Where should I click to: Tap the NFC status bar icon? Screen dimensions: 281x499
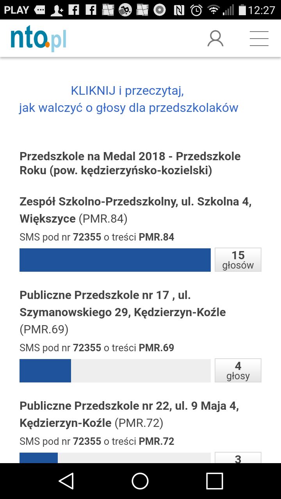pyautogui.click(x=179, y=10)
